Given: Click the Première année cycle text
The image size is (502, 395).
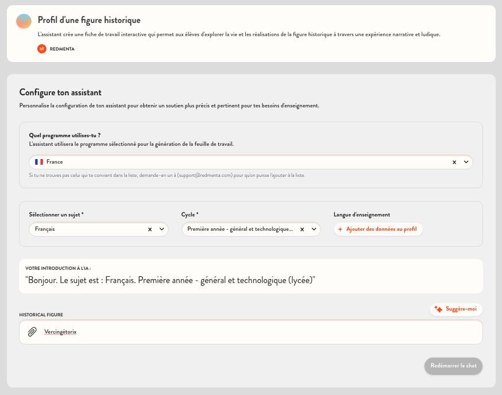Looking at the screenshot, I should tap(240, 229).
